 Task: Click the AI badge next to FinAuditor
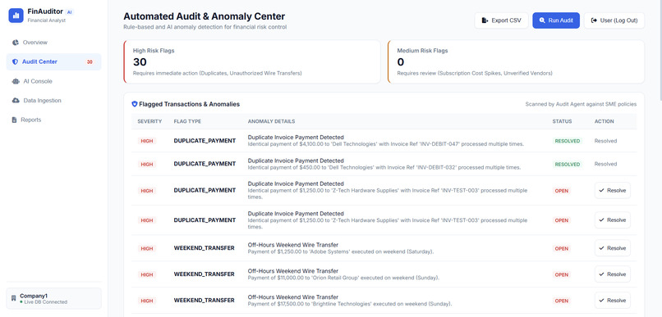pyautogui.click(x=70, y=12)
